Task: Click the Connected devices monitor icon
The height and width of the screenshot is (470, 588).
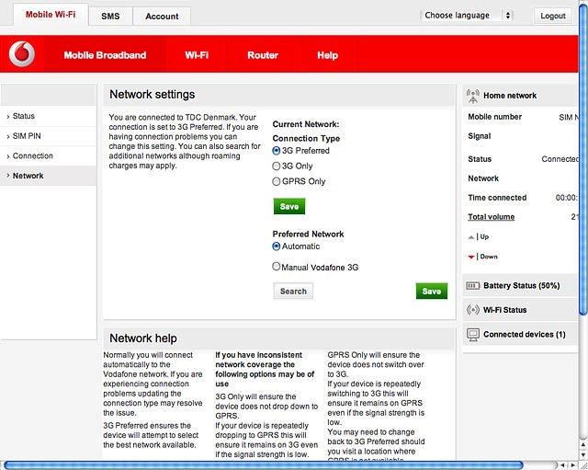Action: 473,335
